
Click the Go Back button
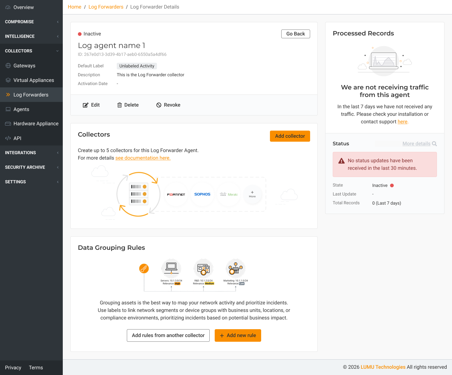tap(296, 34)
